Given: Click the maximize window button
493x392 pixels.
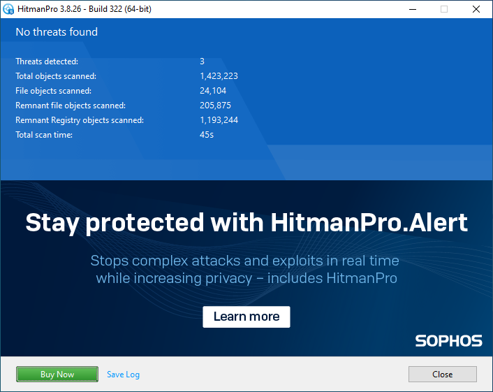Looking at the screenshot, I should click(x=444, y=9).
